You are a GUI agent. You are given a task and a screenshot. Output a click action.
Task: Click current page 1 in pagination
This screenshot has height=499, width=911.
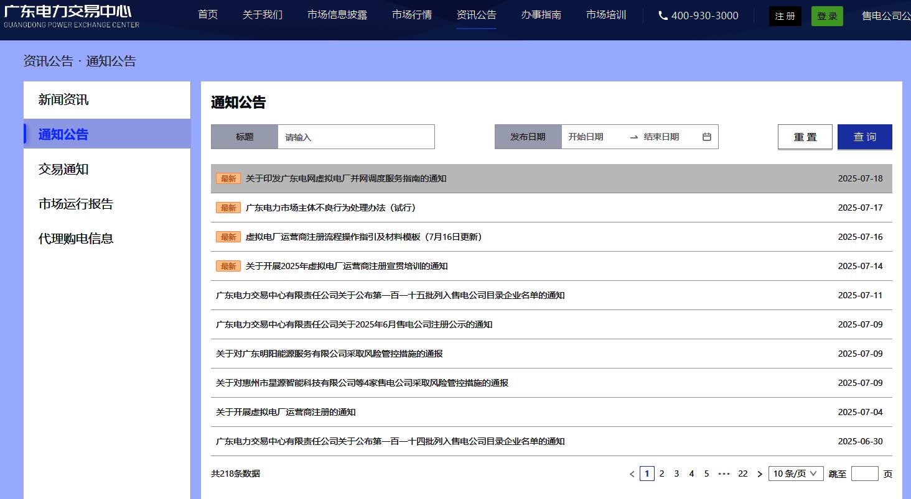click(x=647, y=474)
